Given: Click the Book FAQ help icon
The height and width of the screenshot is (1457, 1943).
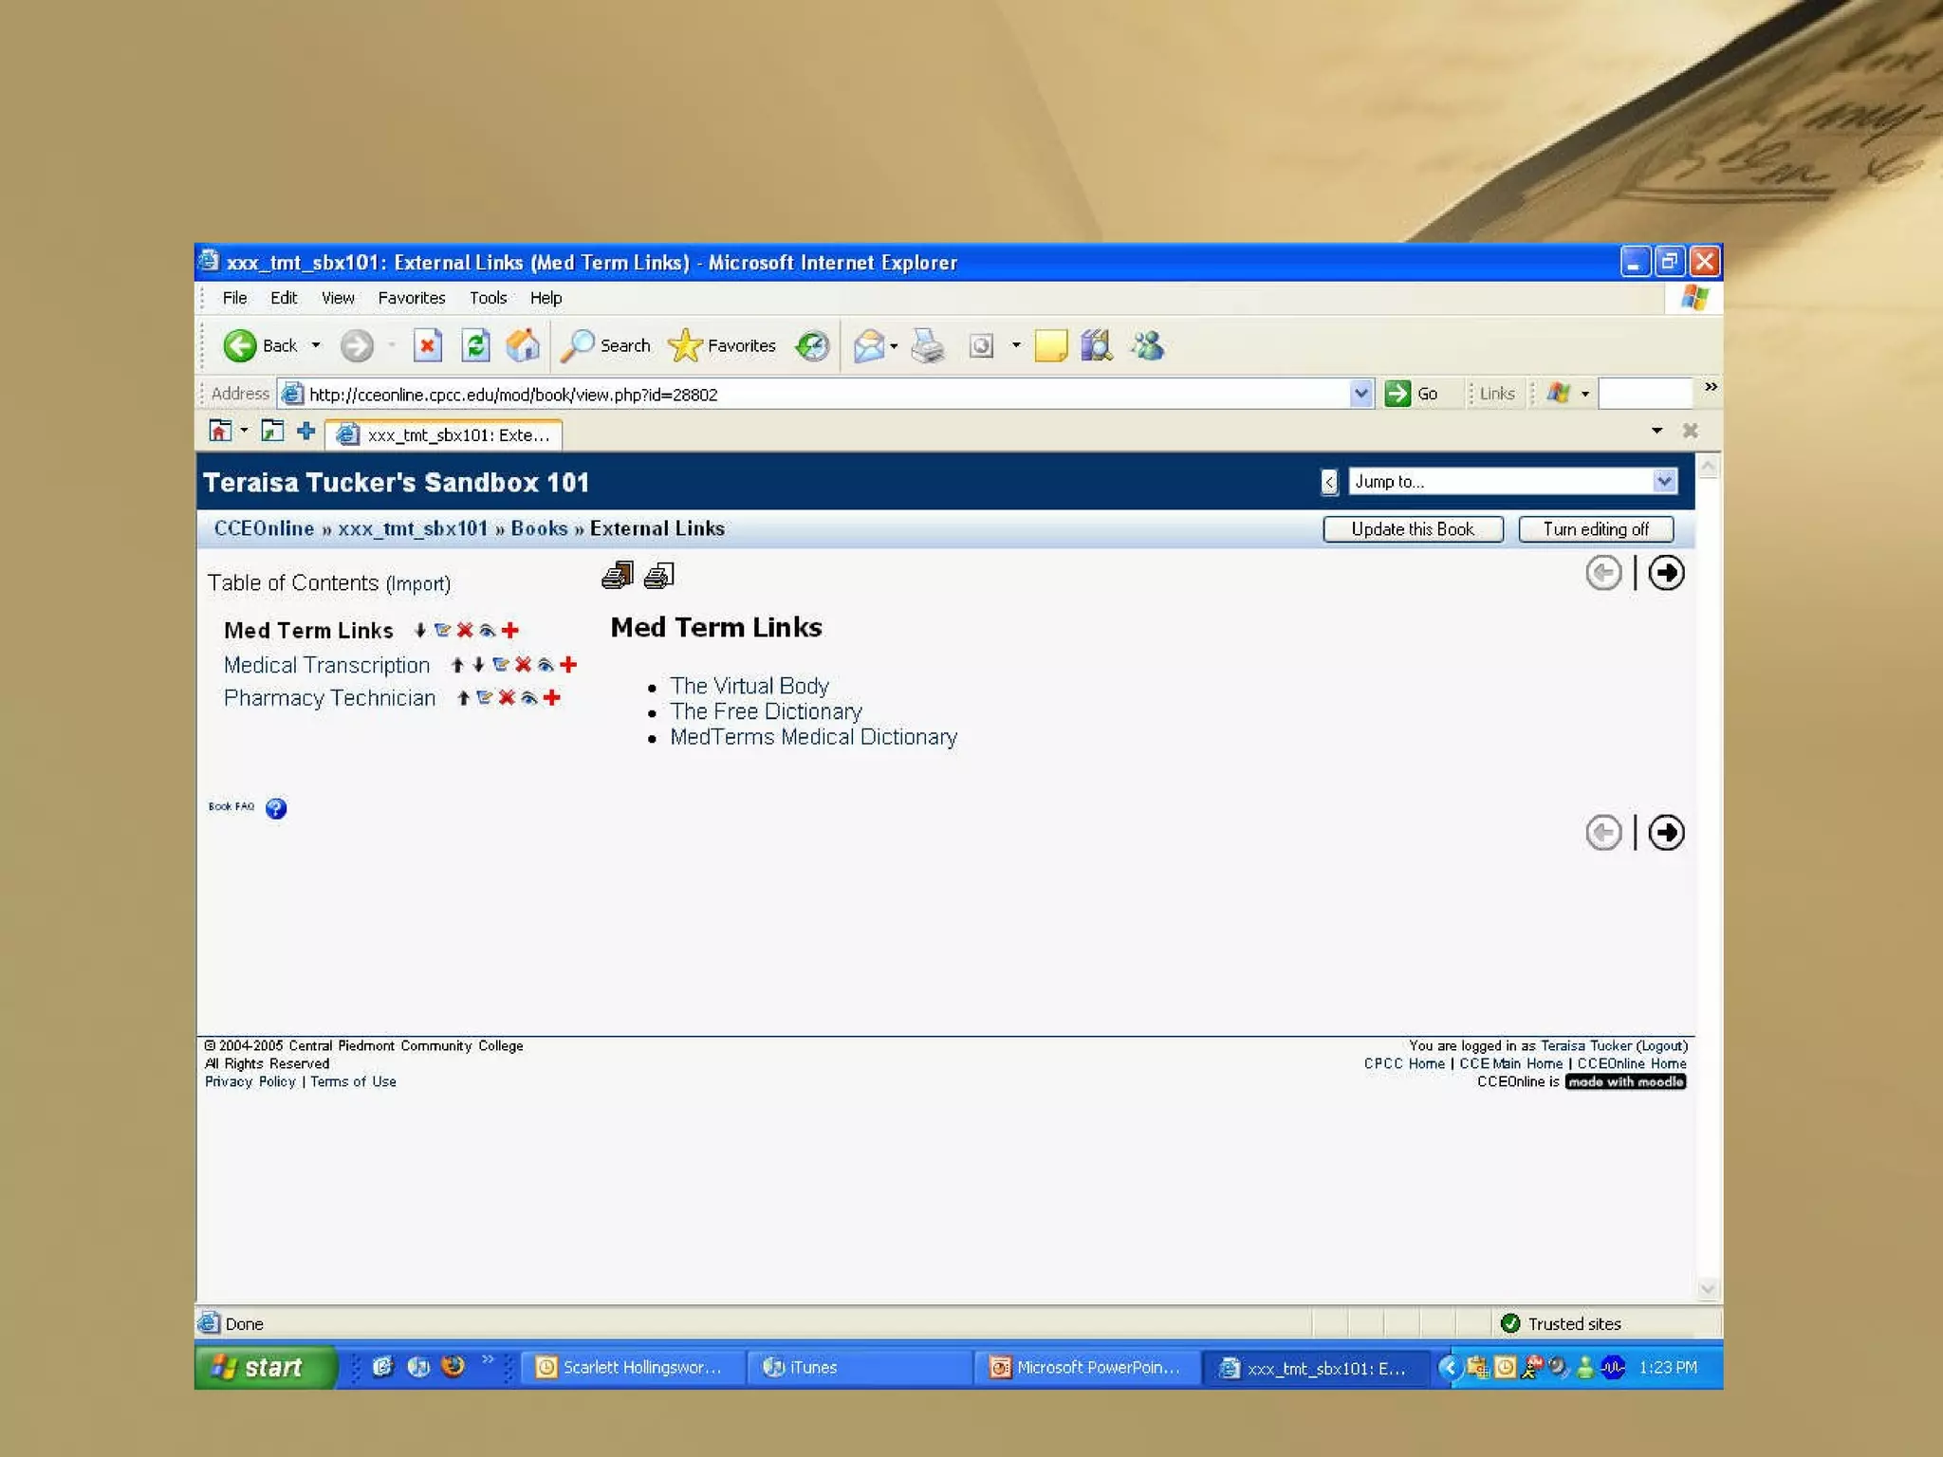Looking at the screenshot, I should tap(275, 807).
